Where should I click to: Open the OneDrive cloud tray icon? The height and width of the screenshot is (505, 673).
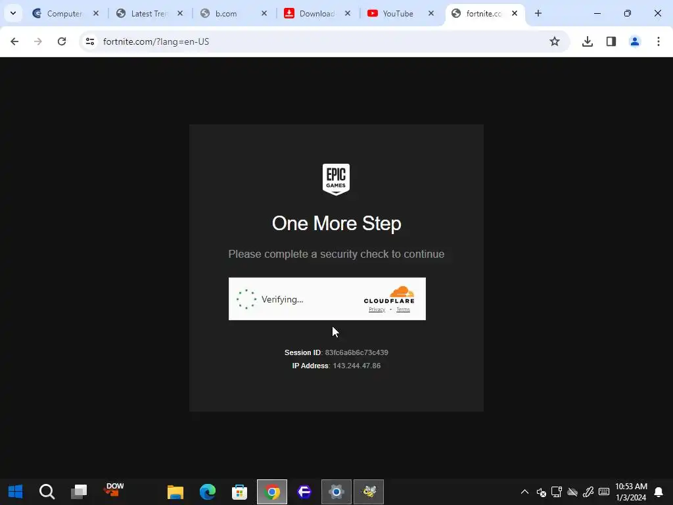[x=572, y=492]
